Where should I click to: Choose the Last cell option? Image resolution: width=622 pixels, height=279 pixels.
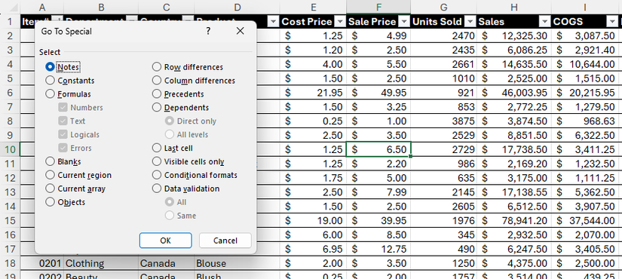click(157, 148)
